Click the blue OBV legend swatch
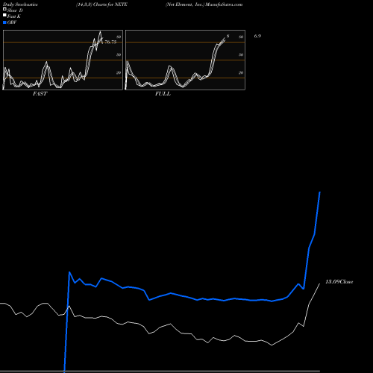This screenshot has height=373, width=373. pyautogui.click(x=4, y=22)
